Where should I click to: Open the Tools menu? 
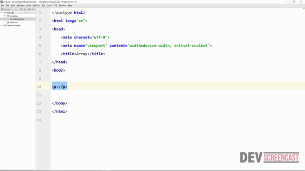tap(50, 5)
